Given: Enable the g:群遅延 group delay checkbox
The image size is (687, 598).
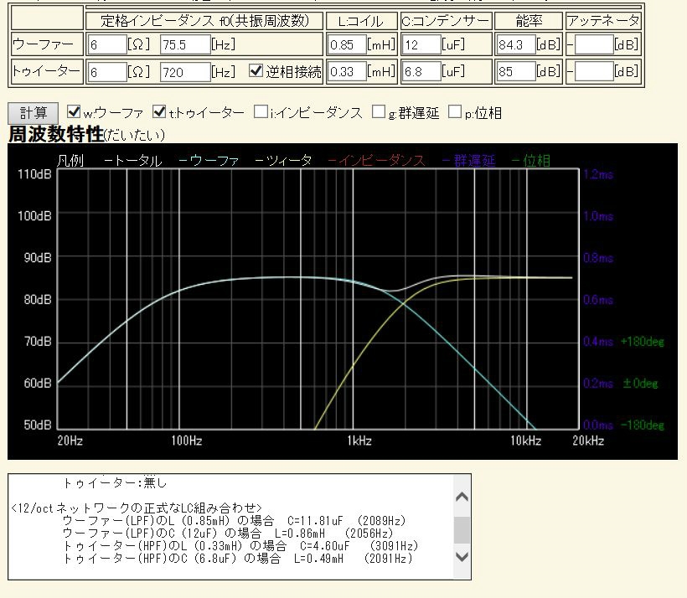Looking at the screenshot, I should (379, 112).
